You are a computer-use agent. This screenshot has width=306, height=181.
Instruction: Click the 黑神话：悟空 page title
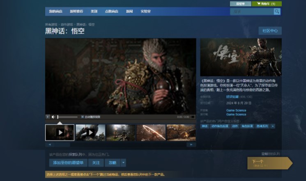point(64,31)
